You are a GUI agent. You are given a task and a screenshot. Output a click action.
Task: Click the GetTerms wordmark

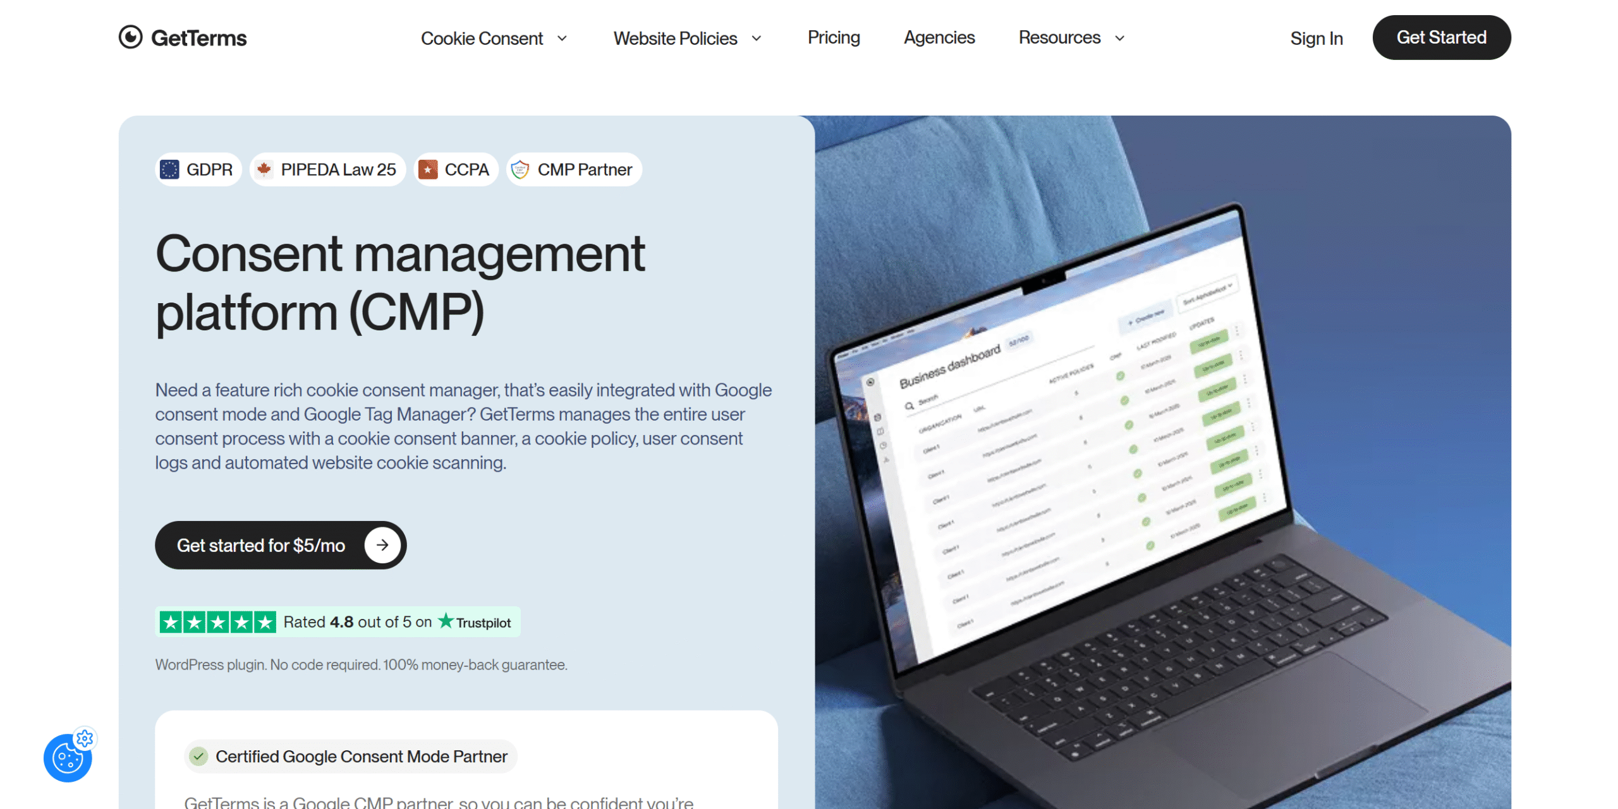[199, 38]
